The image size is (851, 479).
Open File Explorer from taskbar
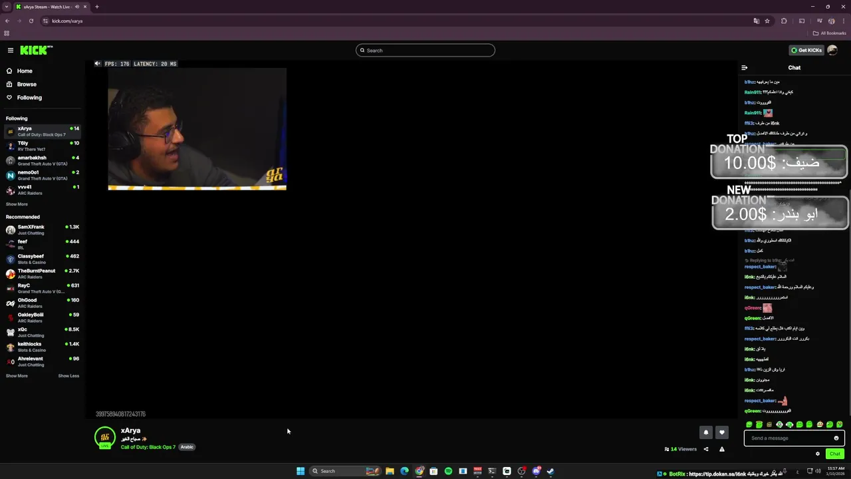390,471
